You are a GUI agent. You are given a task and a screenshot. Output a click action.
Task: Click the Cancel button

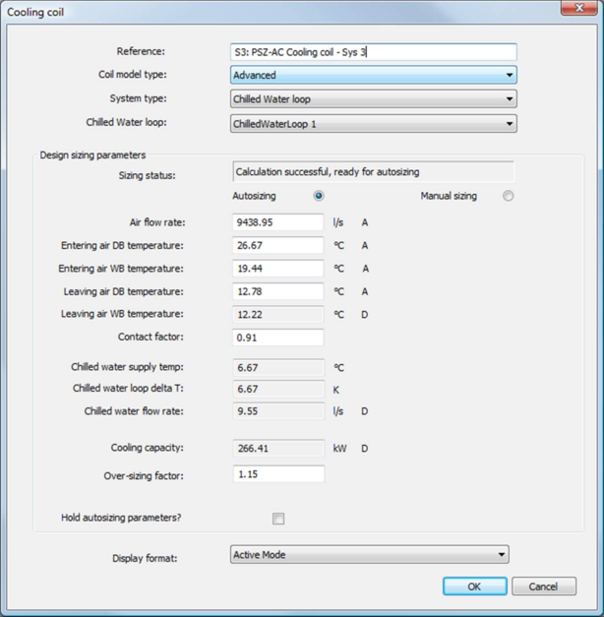543,586
